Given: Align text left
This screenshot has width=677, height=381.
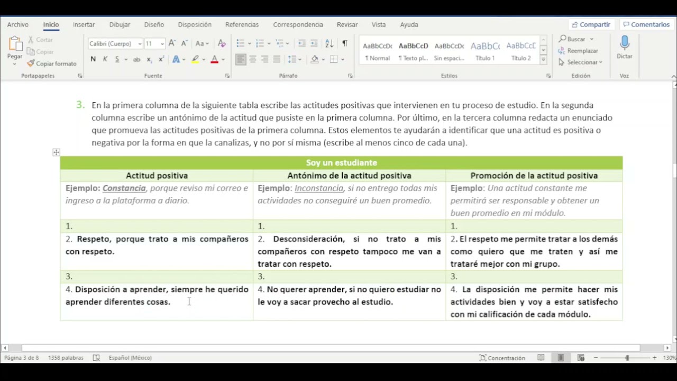Looking at the screenshot, I should pos(241,59).
